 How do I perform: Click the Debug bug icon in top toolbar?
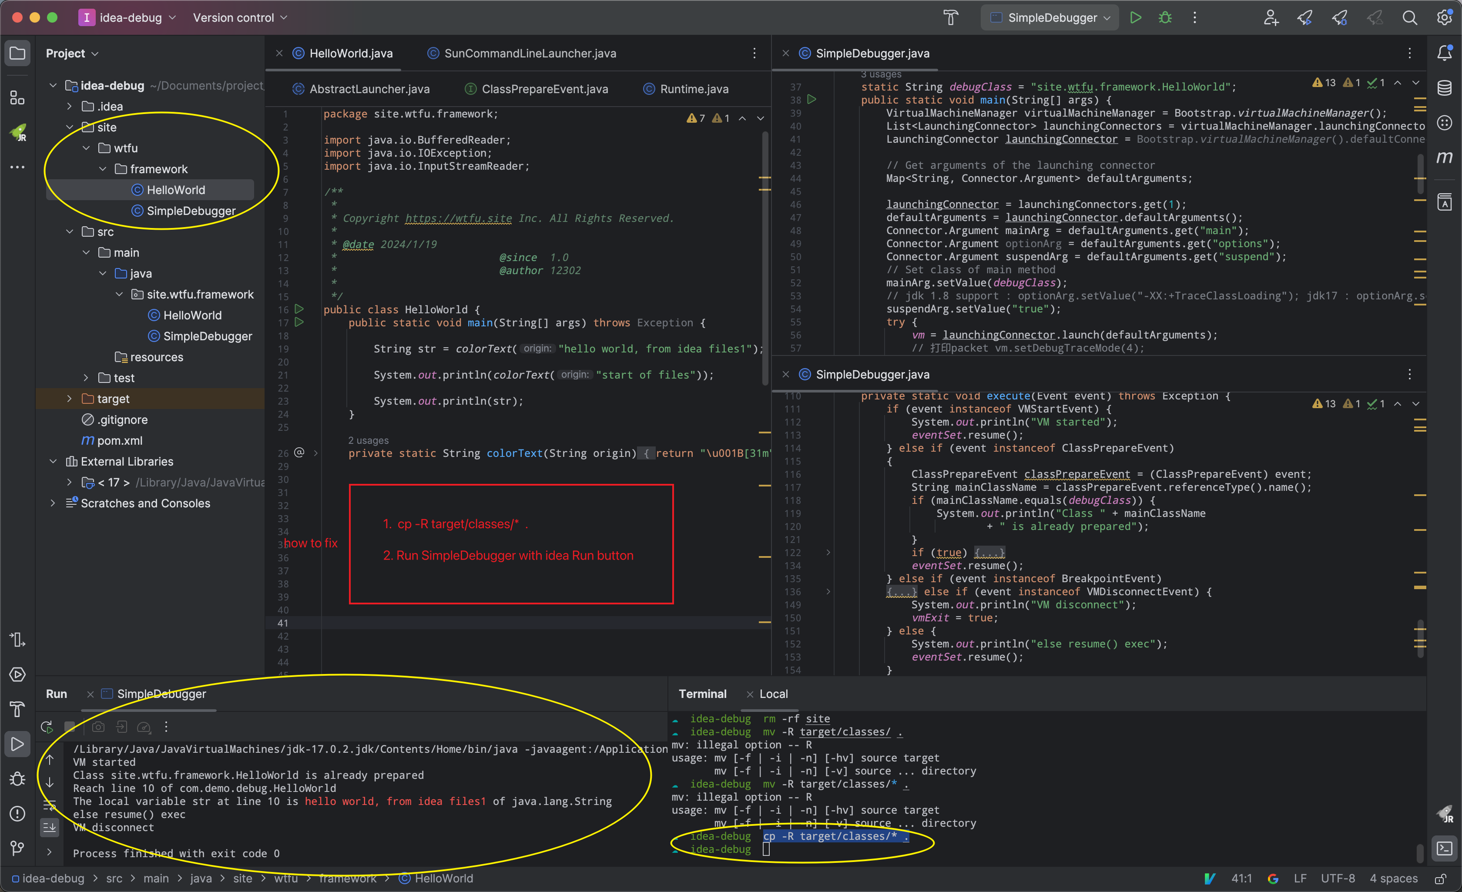tap(1165, 18)
